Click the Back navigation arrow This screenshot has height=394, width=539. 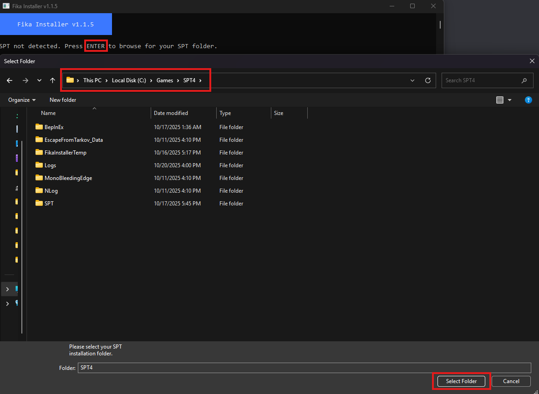[10, 80]
